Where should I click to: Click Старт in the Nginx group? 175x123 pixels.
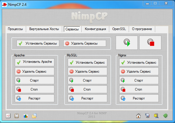139,80
